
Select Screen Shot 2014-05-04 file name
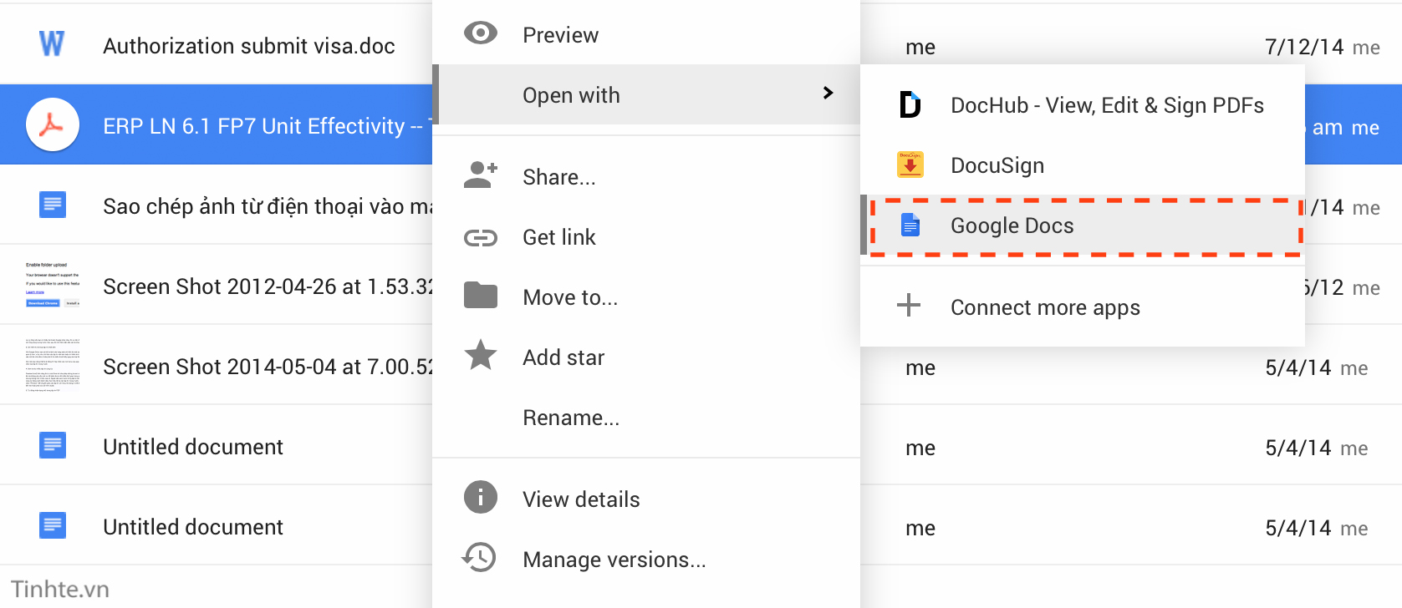click(268, 367)
